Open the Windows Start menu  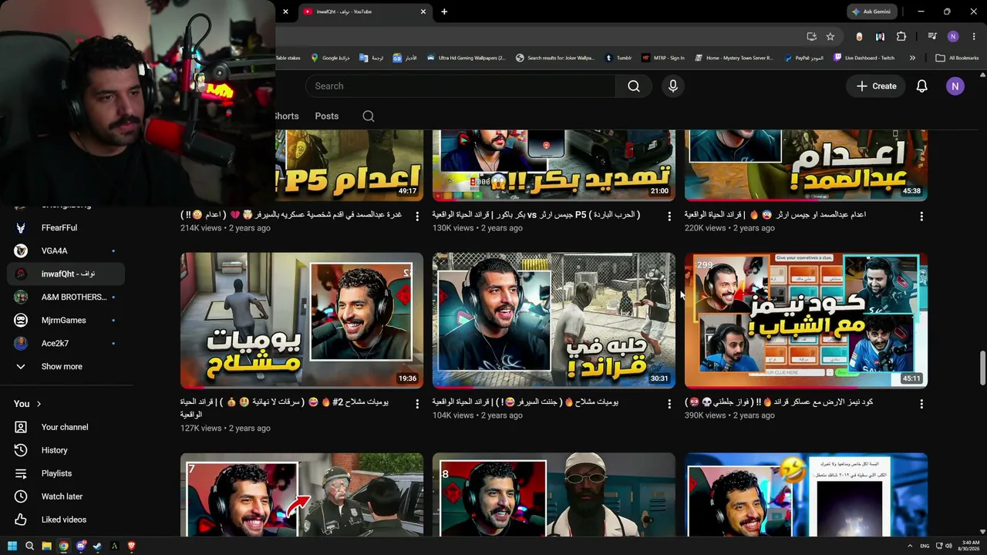click(12, 546)
